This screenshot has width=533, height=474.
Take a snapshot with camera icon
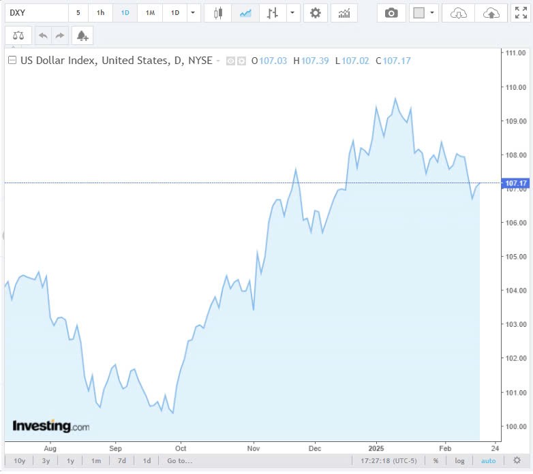[391, 13]
